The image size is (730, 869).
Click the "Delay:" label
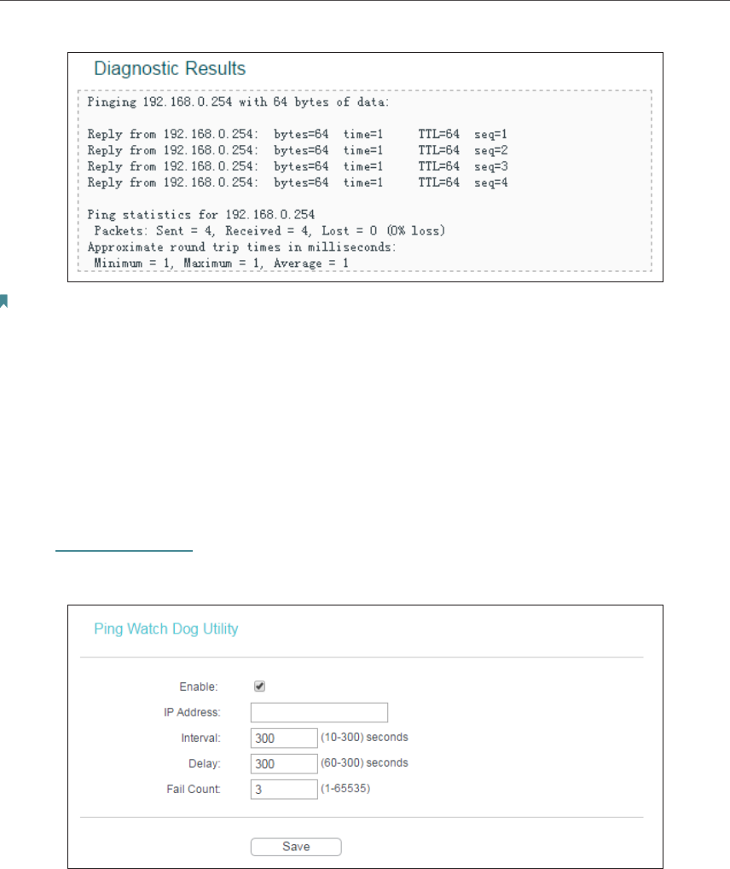(x=205, y=764)
